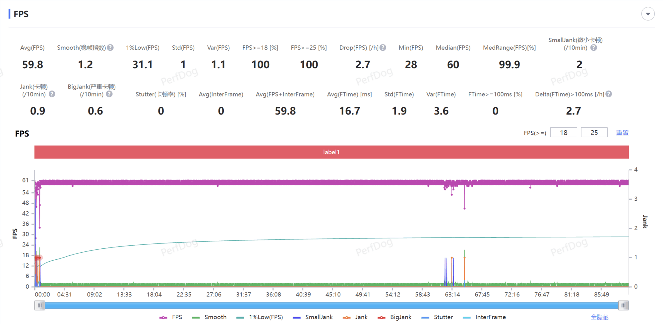Toggle BigJank series in legend
The width and height of the screenshot is (663, 324).
click(x=395, y=317)
